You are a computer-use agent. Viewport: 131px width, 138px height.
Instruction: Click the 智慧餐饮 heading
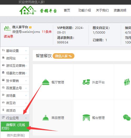point(43,56)
